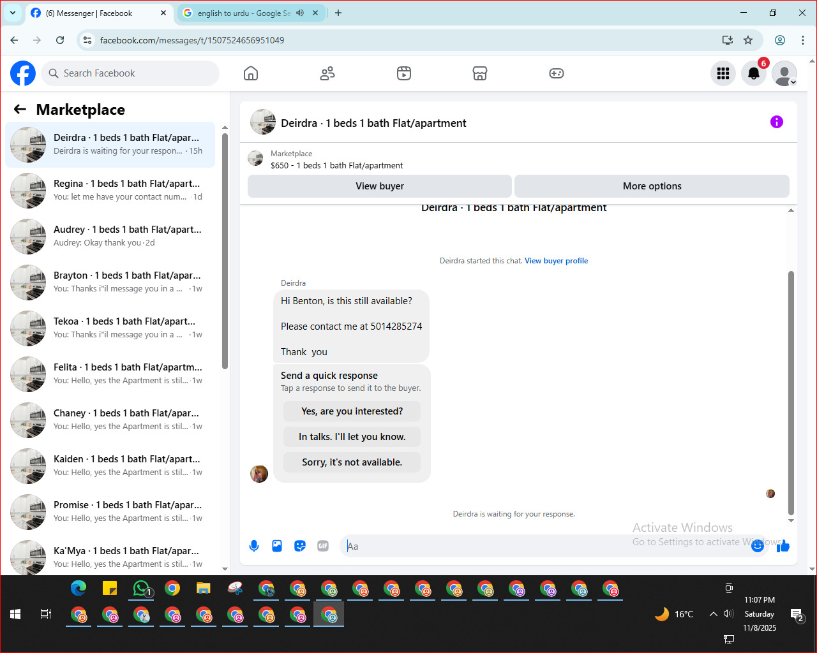
Task: Open the Video (Reels) icon
Action: (404, 73)
